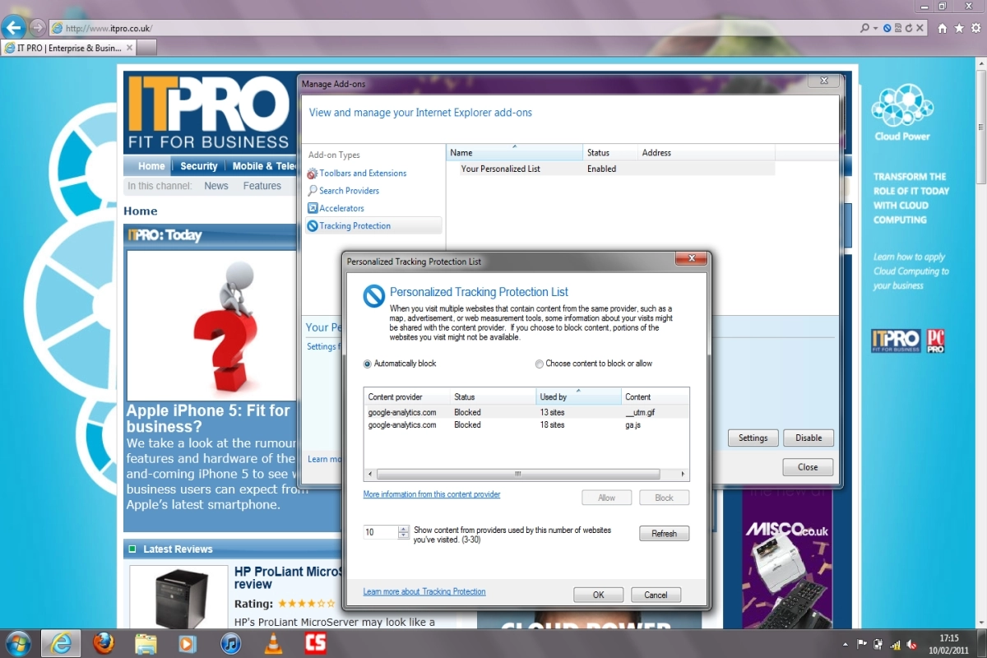
Task: Select Choose content to block or allow
Action: (540, 364)
